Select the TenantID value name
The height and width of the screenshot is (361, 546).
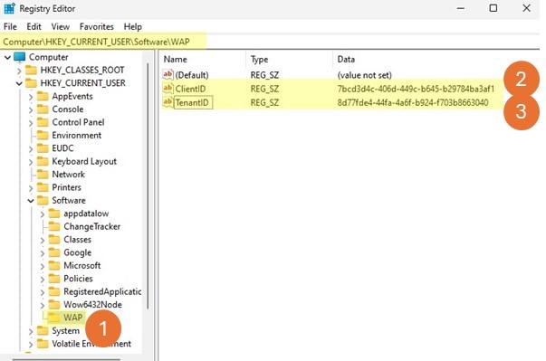192,102
